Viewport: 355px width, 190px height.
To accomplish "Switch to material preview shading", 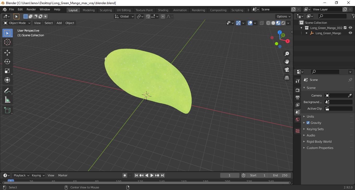I will 278,23.
